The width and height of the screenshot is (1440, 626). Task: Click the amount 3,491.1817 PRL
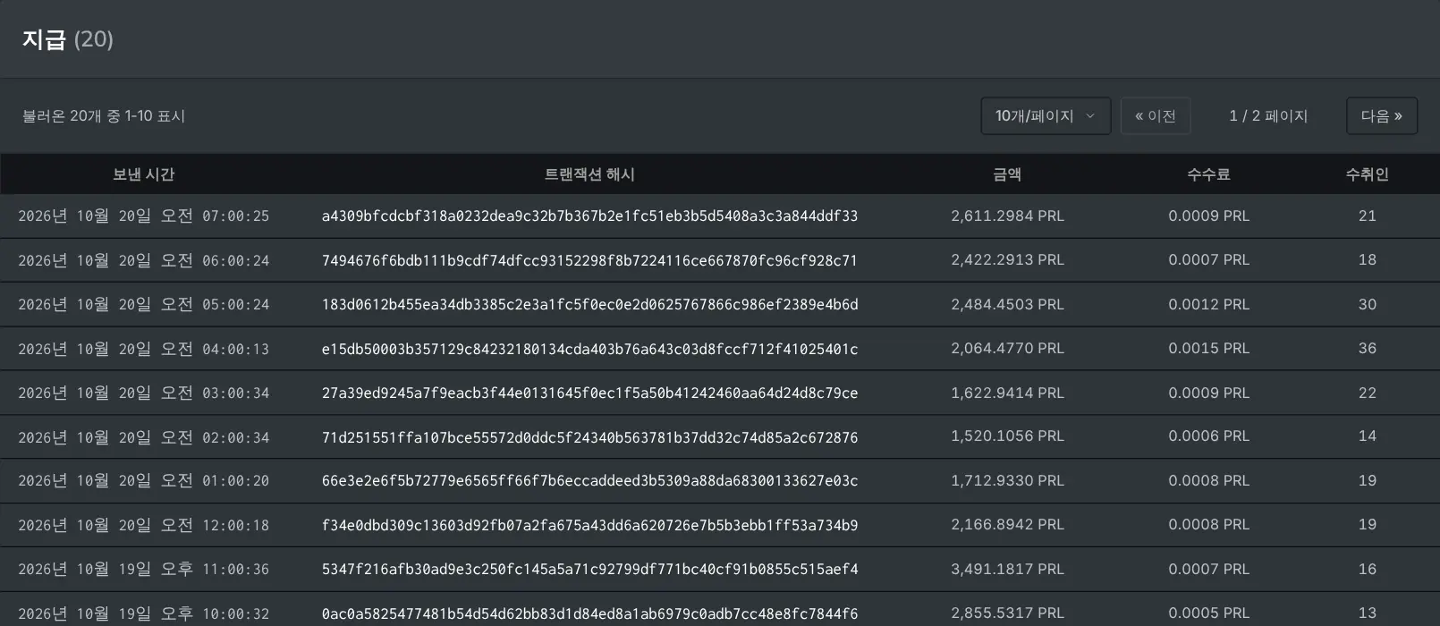1007,569
